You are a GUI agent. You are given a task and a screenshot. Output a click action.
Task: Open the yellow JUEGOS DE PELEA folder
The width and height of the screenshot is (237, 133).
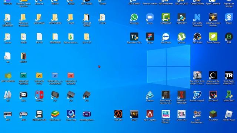point(39,75)
